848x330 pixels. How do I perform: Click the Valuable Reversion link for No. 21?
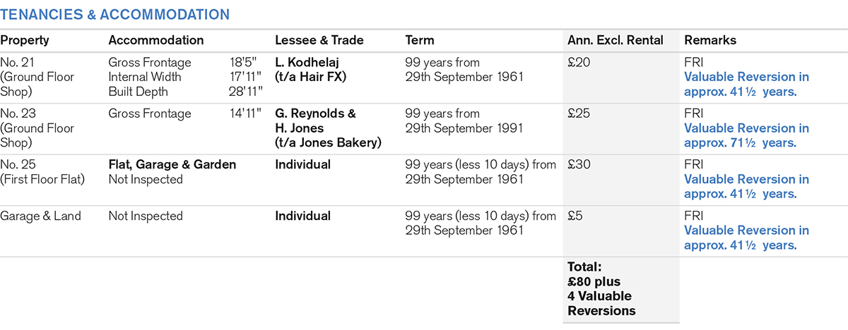tap(746, 84)
